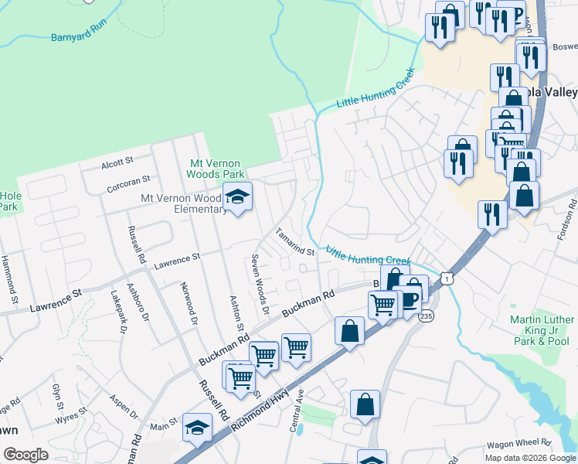Select shopping bag marker touching the Hybla Valley label
Screen dimensions: 578x464
(513, 97)
